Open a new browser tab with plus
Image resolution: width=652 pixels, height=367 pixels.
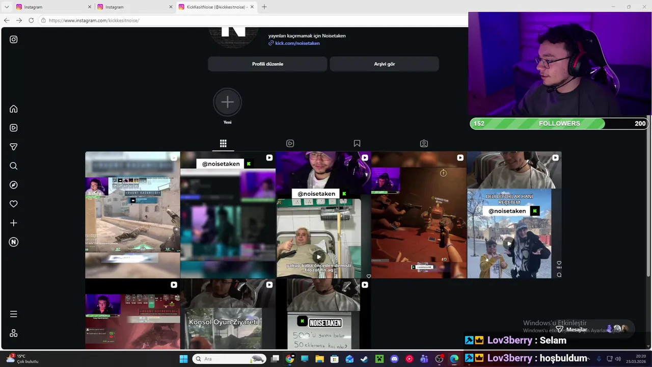click(264, 7)
